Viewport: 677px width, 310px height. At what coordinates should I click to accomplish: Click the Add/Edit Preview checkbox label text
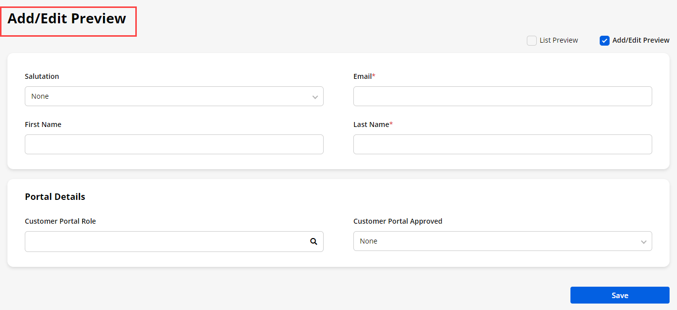641,40
